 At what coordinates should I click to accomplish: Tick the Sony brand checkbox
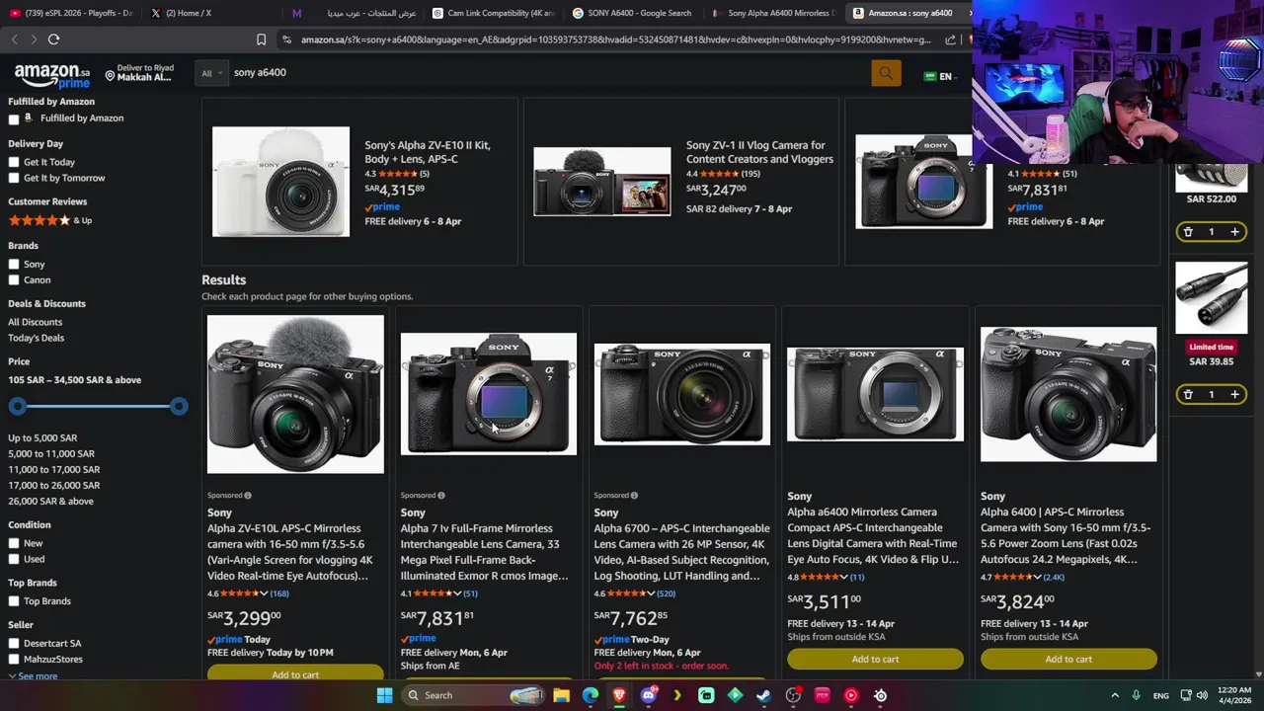coord(14,265)
